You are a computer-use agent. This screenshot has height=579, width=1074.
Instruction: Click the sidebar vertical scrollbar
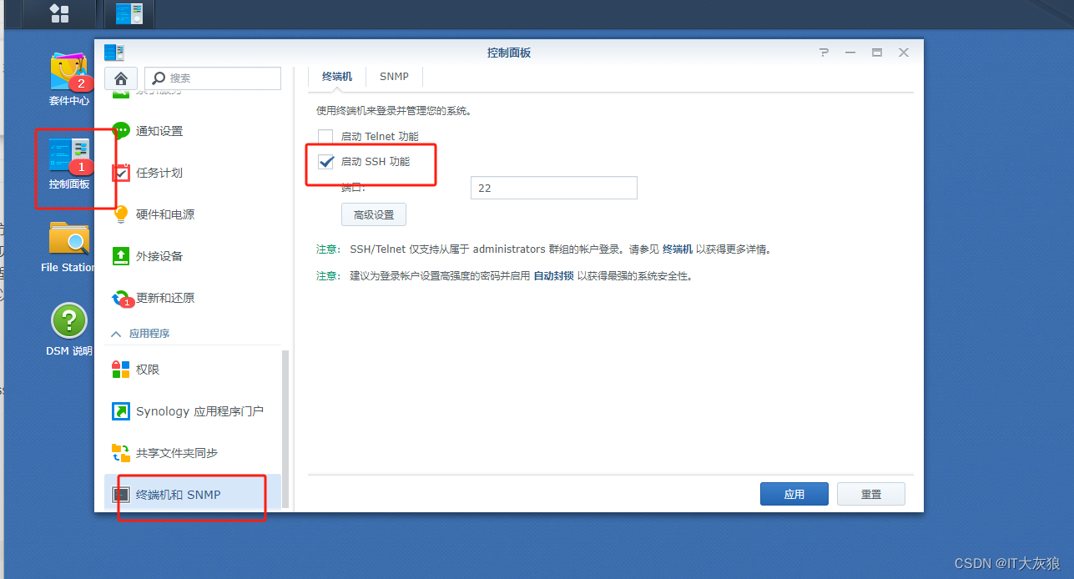pos(285,427)
